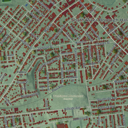Select the Main St label
This screenshot has width=128, height=128.
[x=48, y=28]
